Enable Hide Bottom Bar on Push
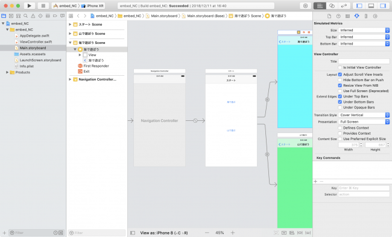 [340, 80]
